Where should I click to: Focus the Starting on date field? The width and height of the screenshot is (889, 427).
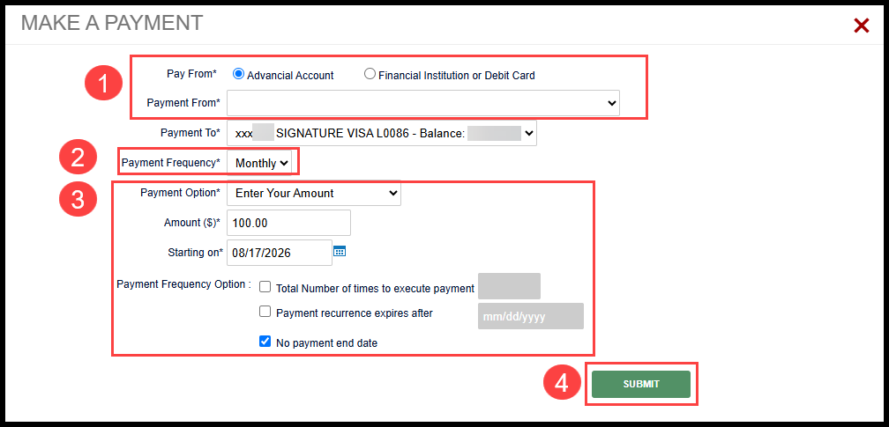coord(280,253)
